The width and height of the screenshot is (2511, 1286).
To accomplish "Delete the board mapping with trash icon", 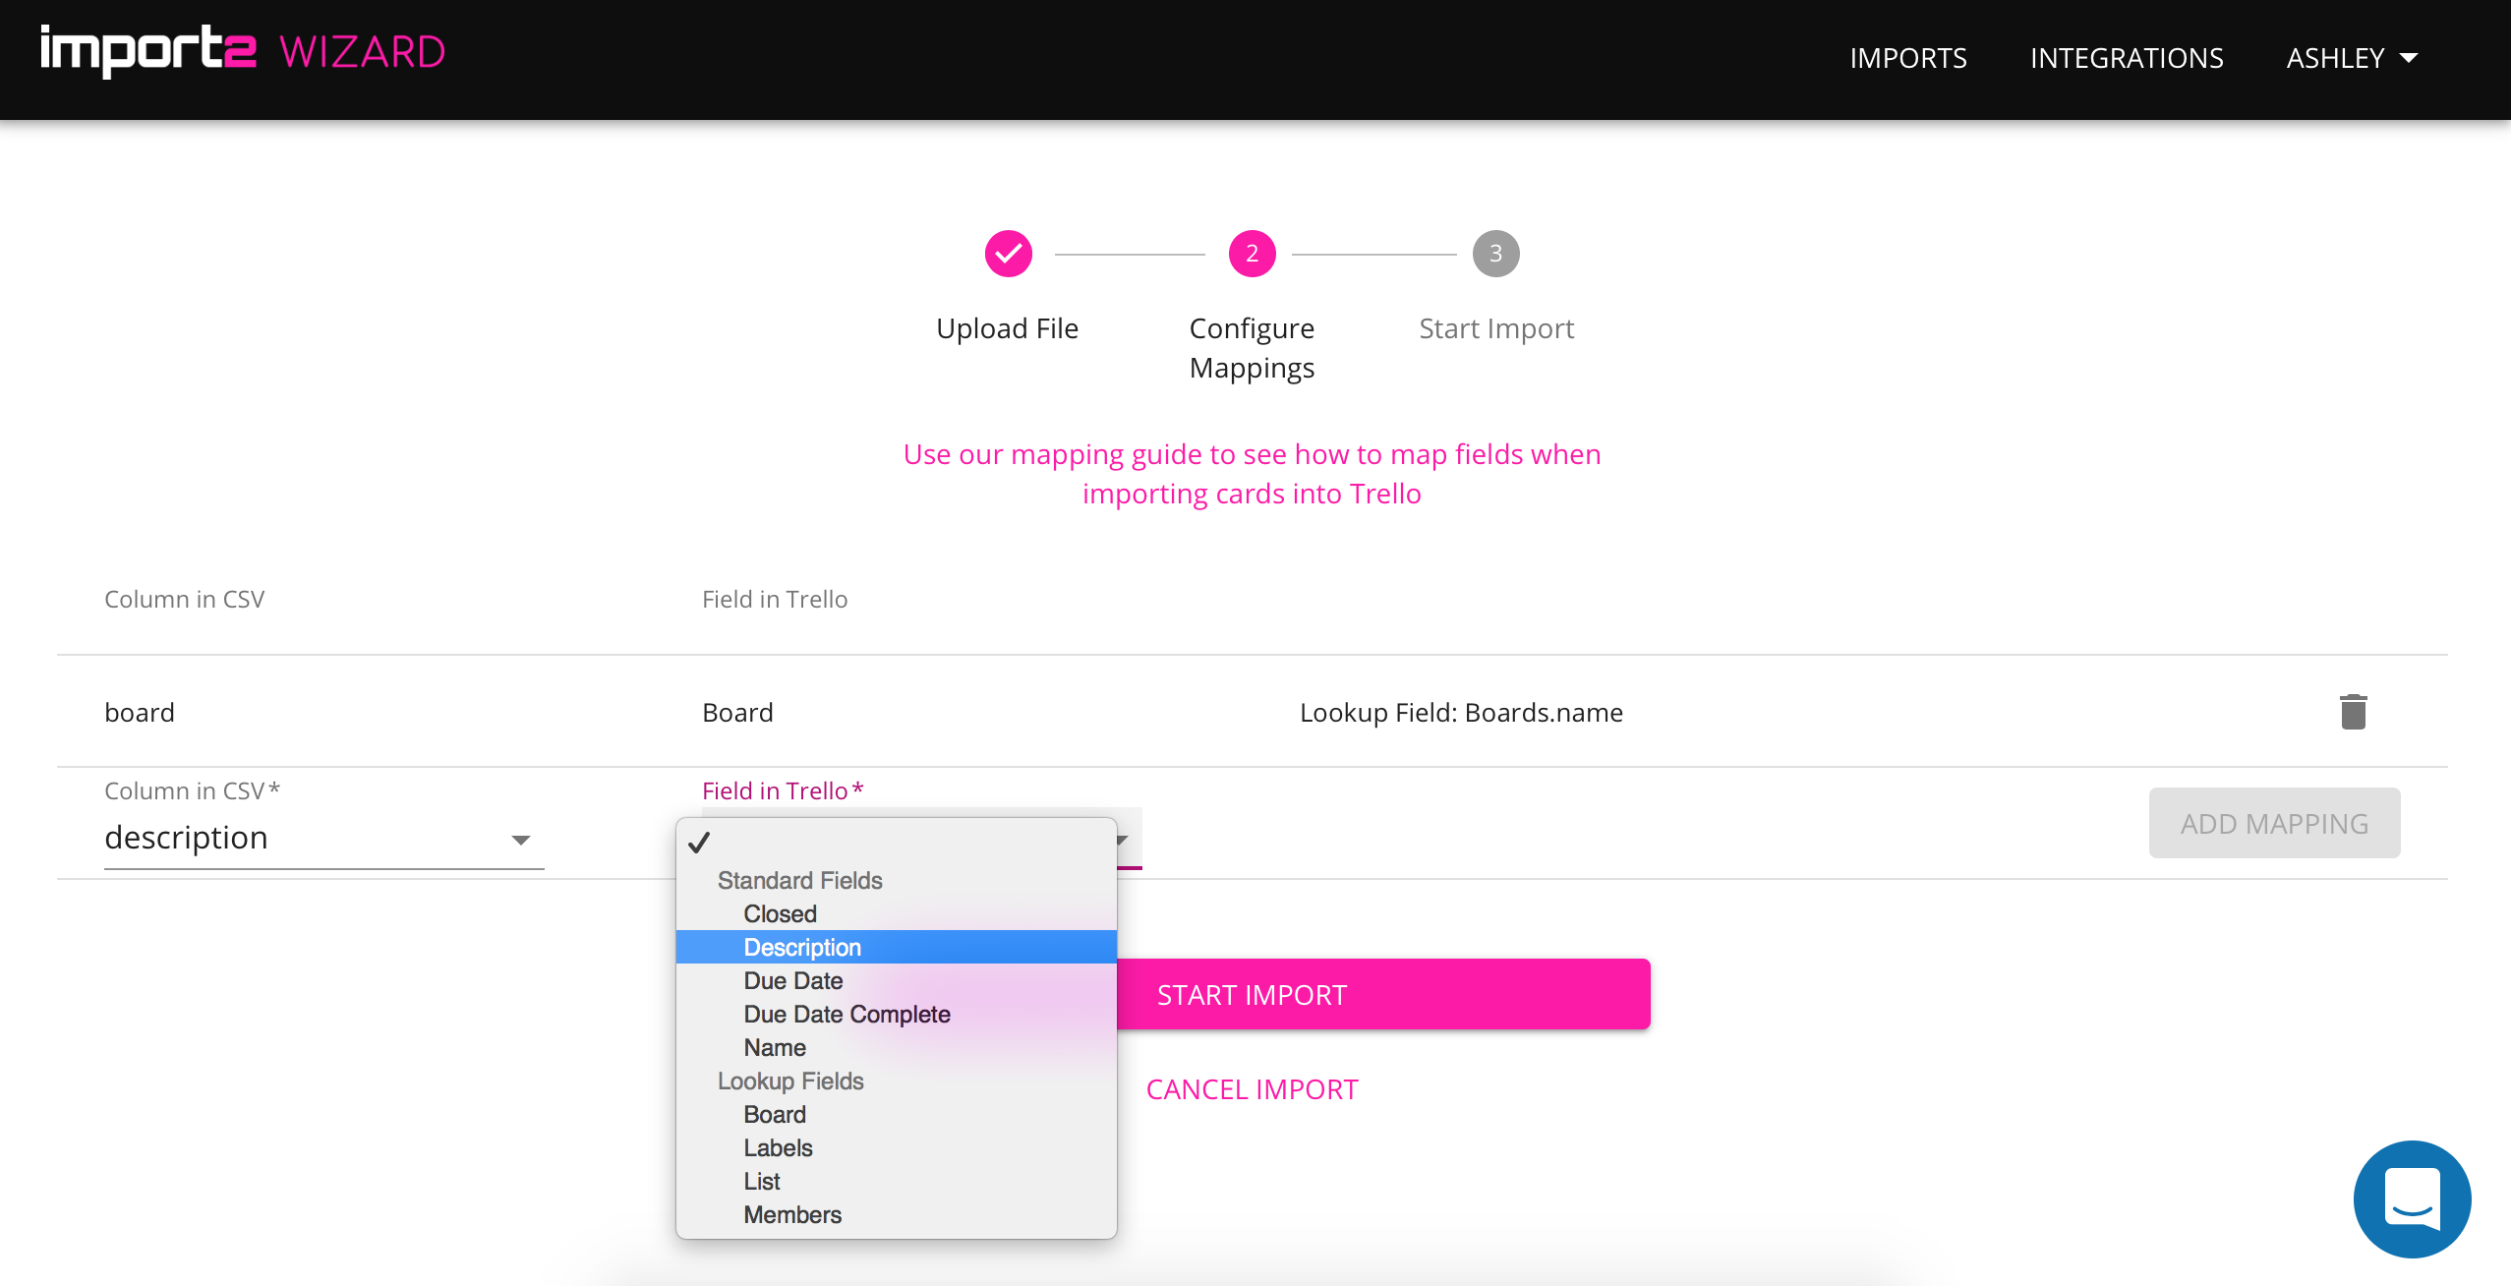I will tap(2353, 712).
